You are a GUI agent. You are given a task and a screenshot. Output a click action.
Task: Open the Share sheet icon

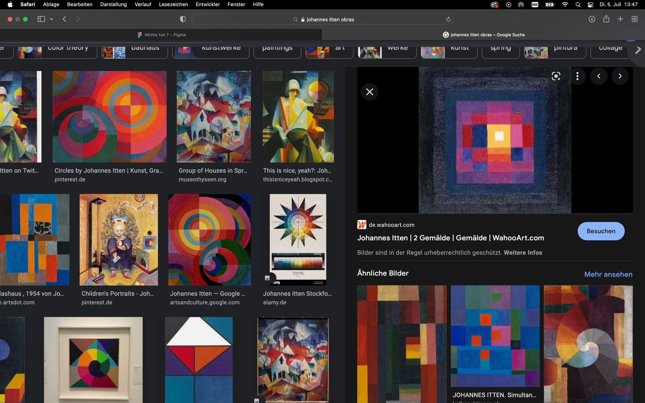click(606, 19)
